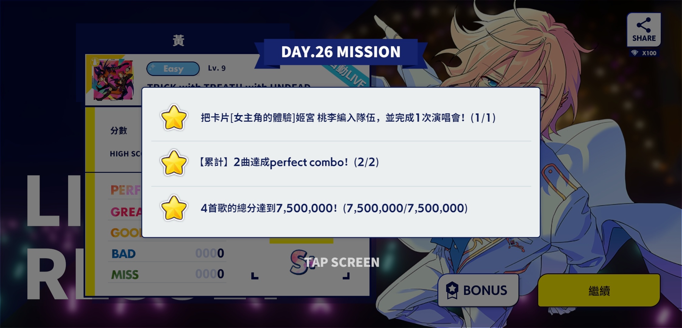Click the BONUS badge icon
The image size is (682, 328).
[452, 290]
